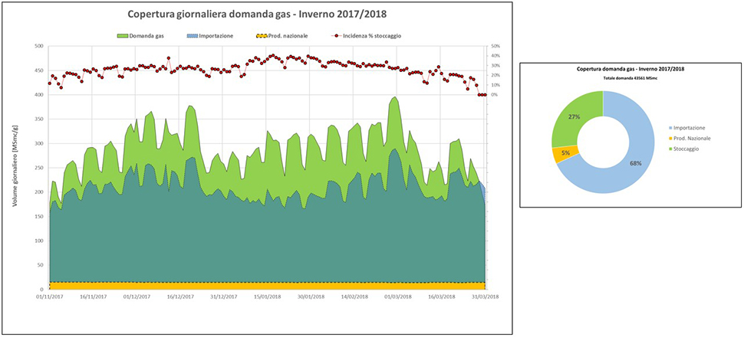Click the 'Importazione' label in the area chart legend

coord(216,35)
